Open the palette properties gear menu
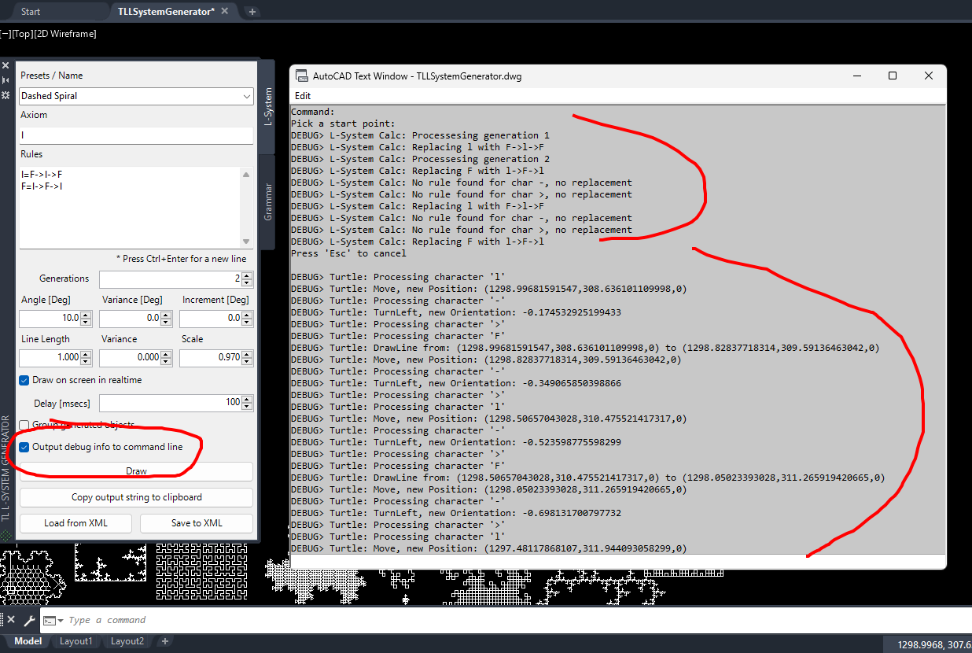The image size is (972, 653). point(6,94)
